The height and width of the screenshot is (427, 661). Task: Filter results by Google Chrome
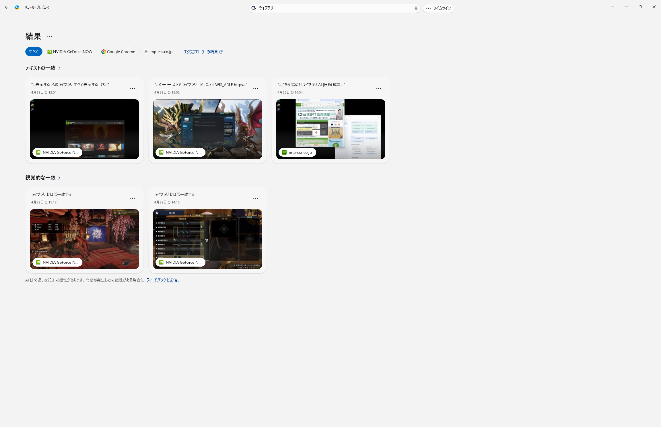(118, 52)
